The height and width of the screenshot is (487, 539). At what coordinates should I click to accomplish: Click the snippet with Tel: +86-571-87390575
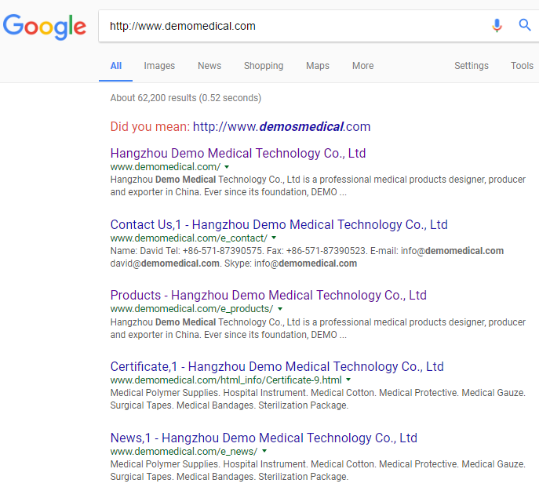307,251
